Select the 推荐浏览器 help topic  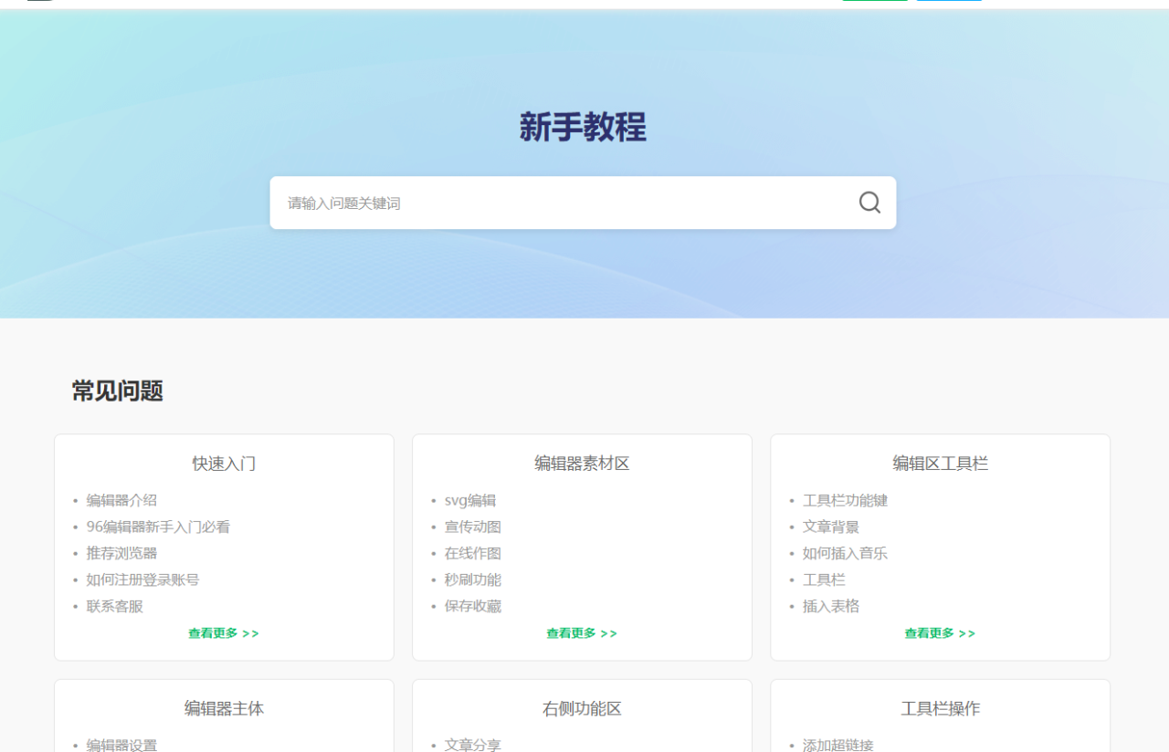coord(121,553)
